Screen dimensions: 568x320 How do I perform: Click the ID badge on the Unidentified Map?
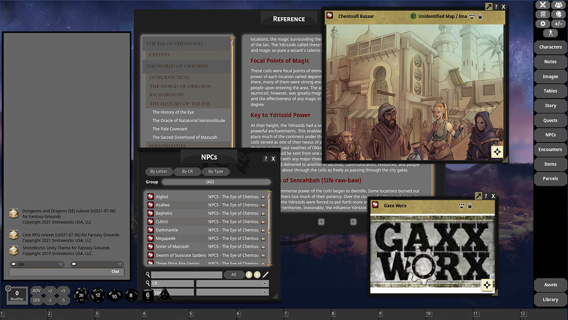(x=413, y=16)
